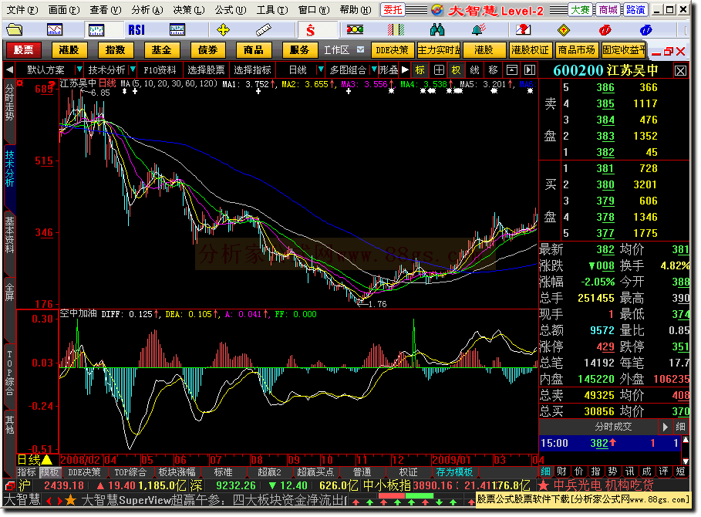Image resolution: width=701 pixels, height=517 pixels.
Task: Expand toolbar with right arrow after 形叠
Action: point(405,69)
